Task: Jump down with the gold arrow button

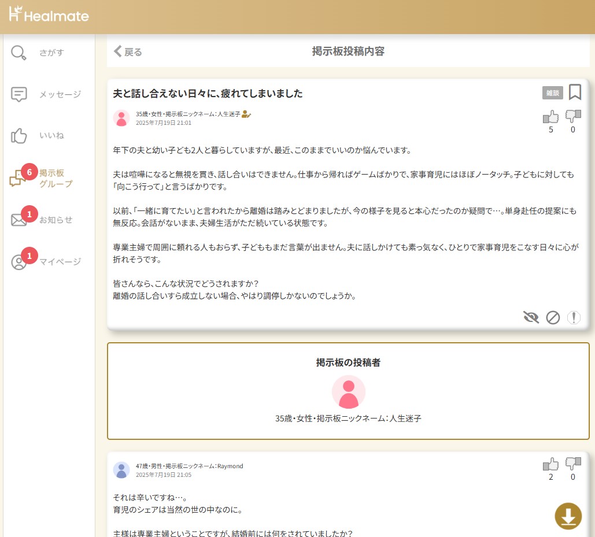Action: click(568, 516)
